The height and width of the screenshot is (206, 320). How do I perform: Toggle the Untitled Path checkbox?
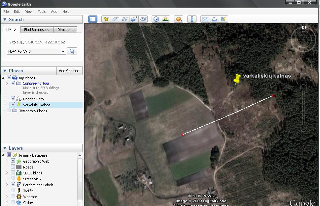pos(13,99)
